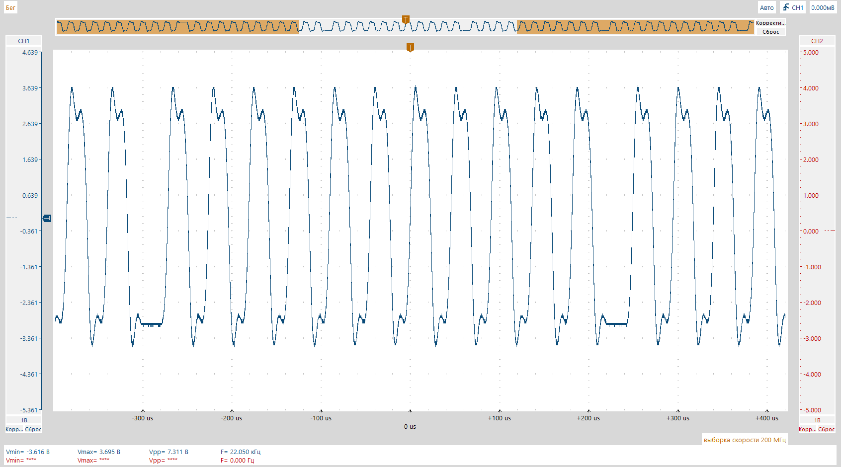Toggle acquisition with the Бег button
The width and height of the screenshot is (841, 467).
click(10, 7)
